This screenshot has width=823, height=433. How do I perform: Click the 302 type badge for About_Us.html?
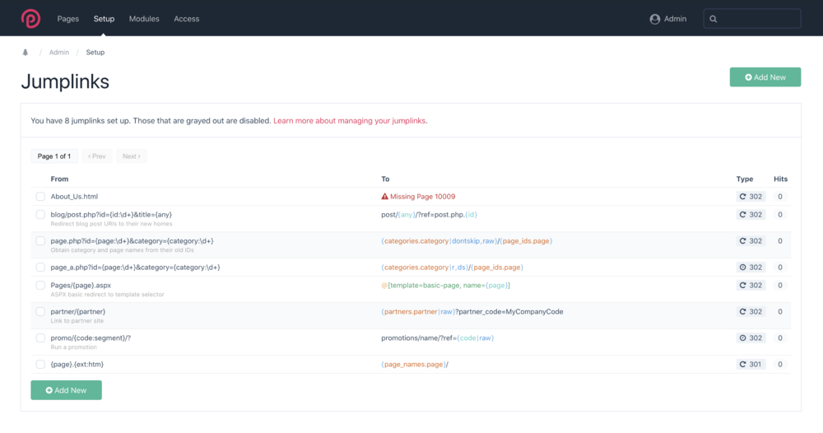pos(751,197)
